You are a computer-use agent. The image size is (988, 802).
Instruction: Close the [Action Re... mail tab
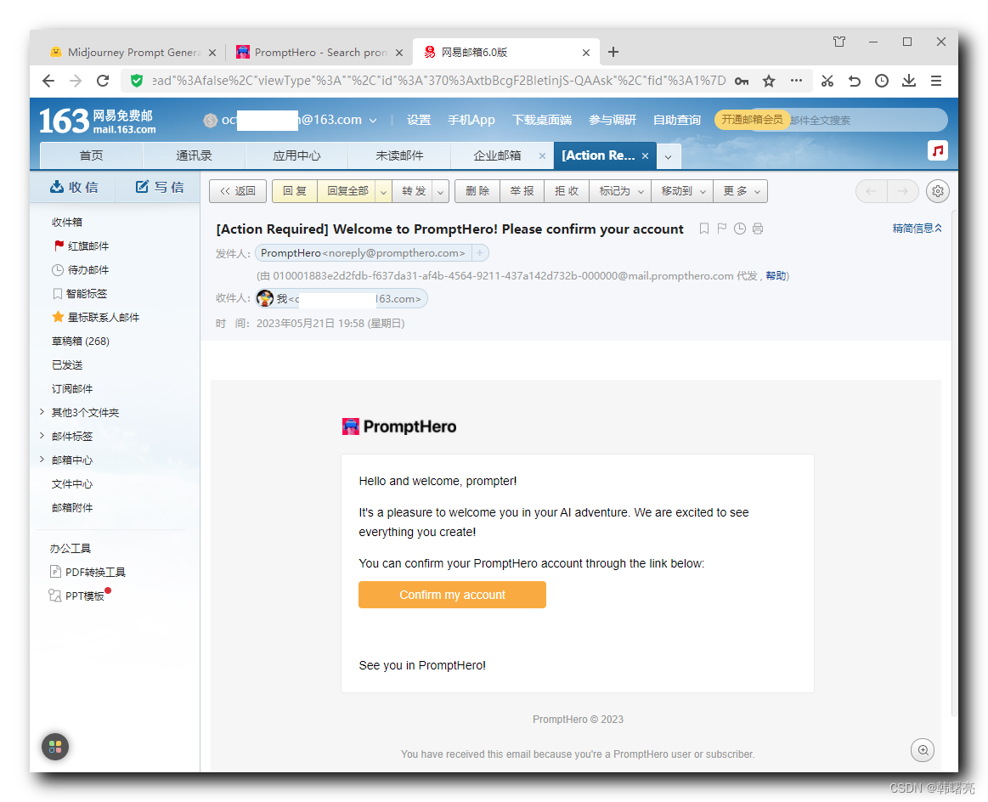pos(646,156)
